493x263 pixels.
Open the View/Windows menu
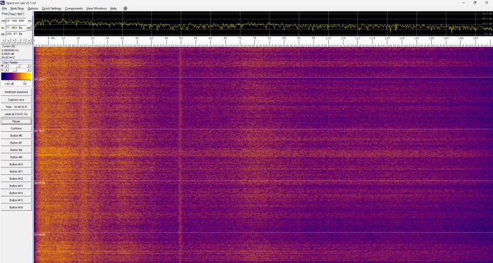tap(96, 9)
